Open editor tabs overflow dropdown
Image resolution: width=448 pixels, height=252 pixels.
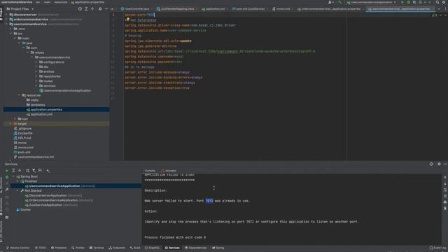click(x=439, y=9)
